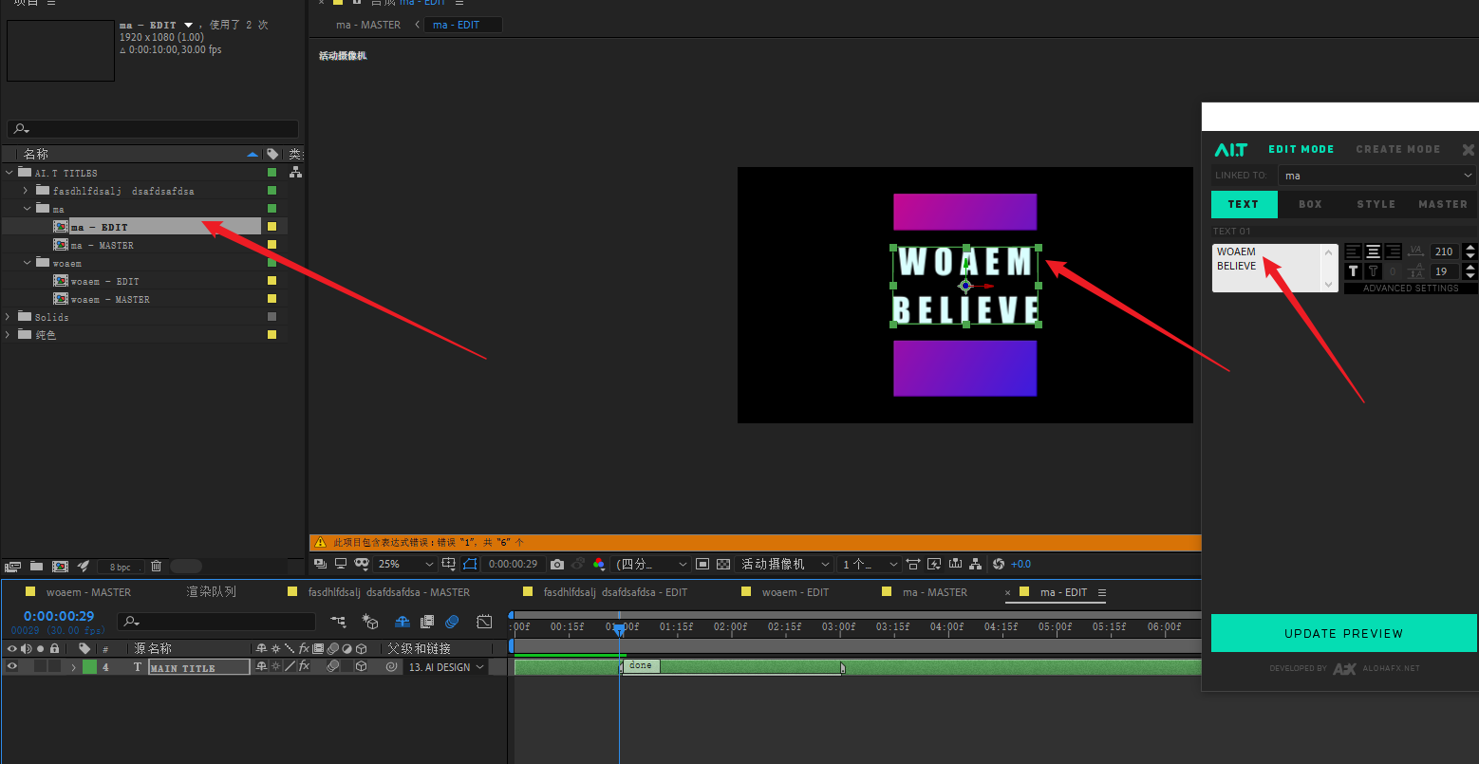Open Composition Flowchart from viewer toolbar
The height and width of the screenshot is (764, 1479).
coord(976,564)
